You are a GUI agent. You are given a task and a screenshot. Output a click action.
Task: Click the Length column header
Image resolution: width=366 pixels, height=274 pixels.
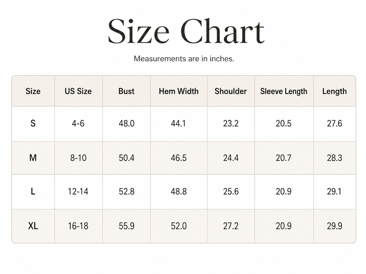tap(334, 91)
